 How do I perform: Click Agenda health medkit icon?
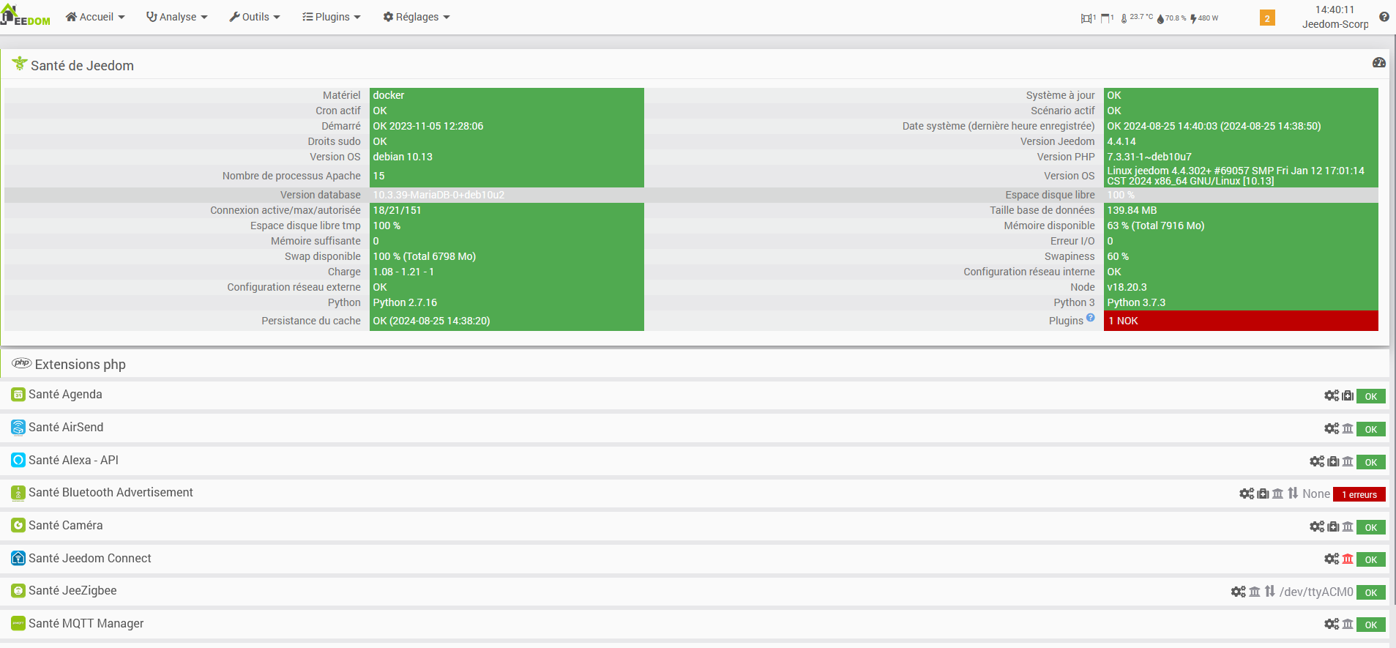1348,395
